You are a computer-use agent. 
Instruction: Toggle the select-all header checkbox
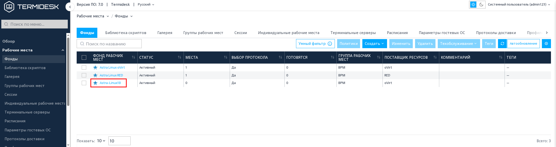pos(84,57)
